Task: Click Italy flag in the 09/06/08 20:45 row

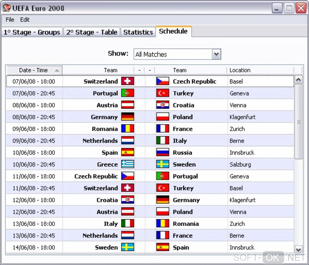Action: tap(163, 141)
